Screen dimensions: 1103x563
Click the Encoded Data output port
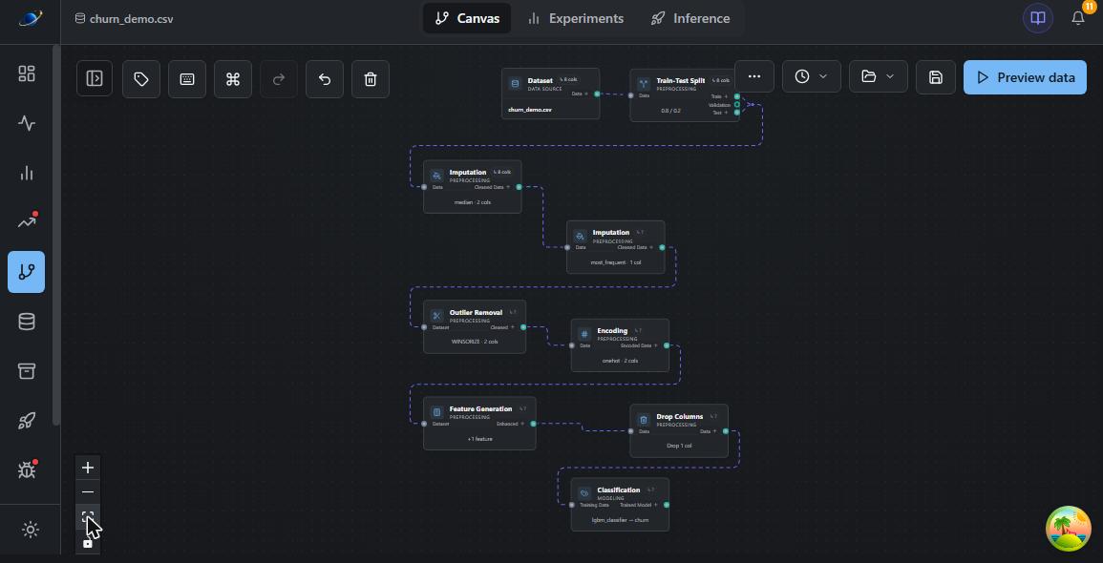(x=667, y=345)
